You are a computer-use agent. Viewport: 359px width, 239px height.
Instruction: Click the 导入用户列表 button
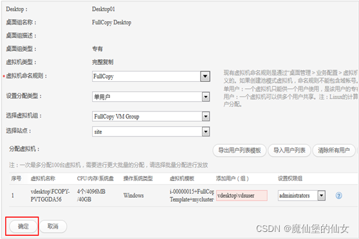(x=290, y=150)
